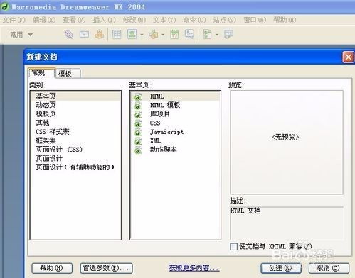Open the 文件(F) menu
The image size is (355, 278).
pos(14,20)
